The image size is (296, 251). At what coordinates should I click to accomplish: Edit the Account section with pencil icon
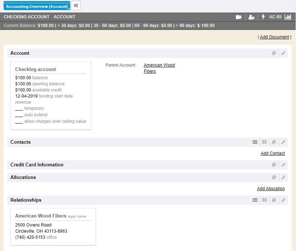(x=283, y=53)
